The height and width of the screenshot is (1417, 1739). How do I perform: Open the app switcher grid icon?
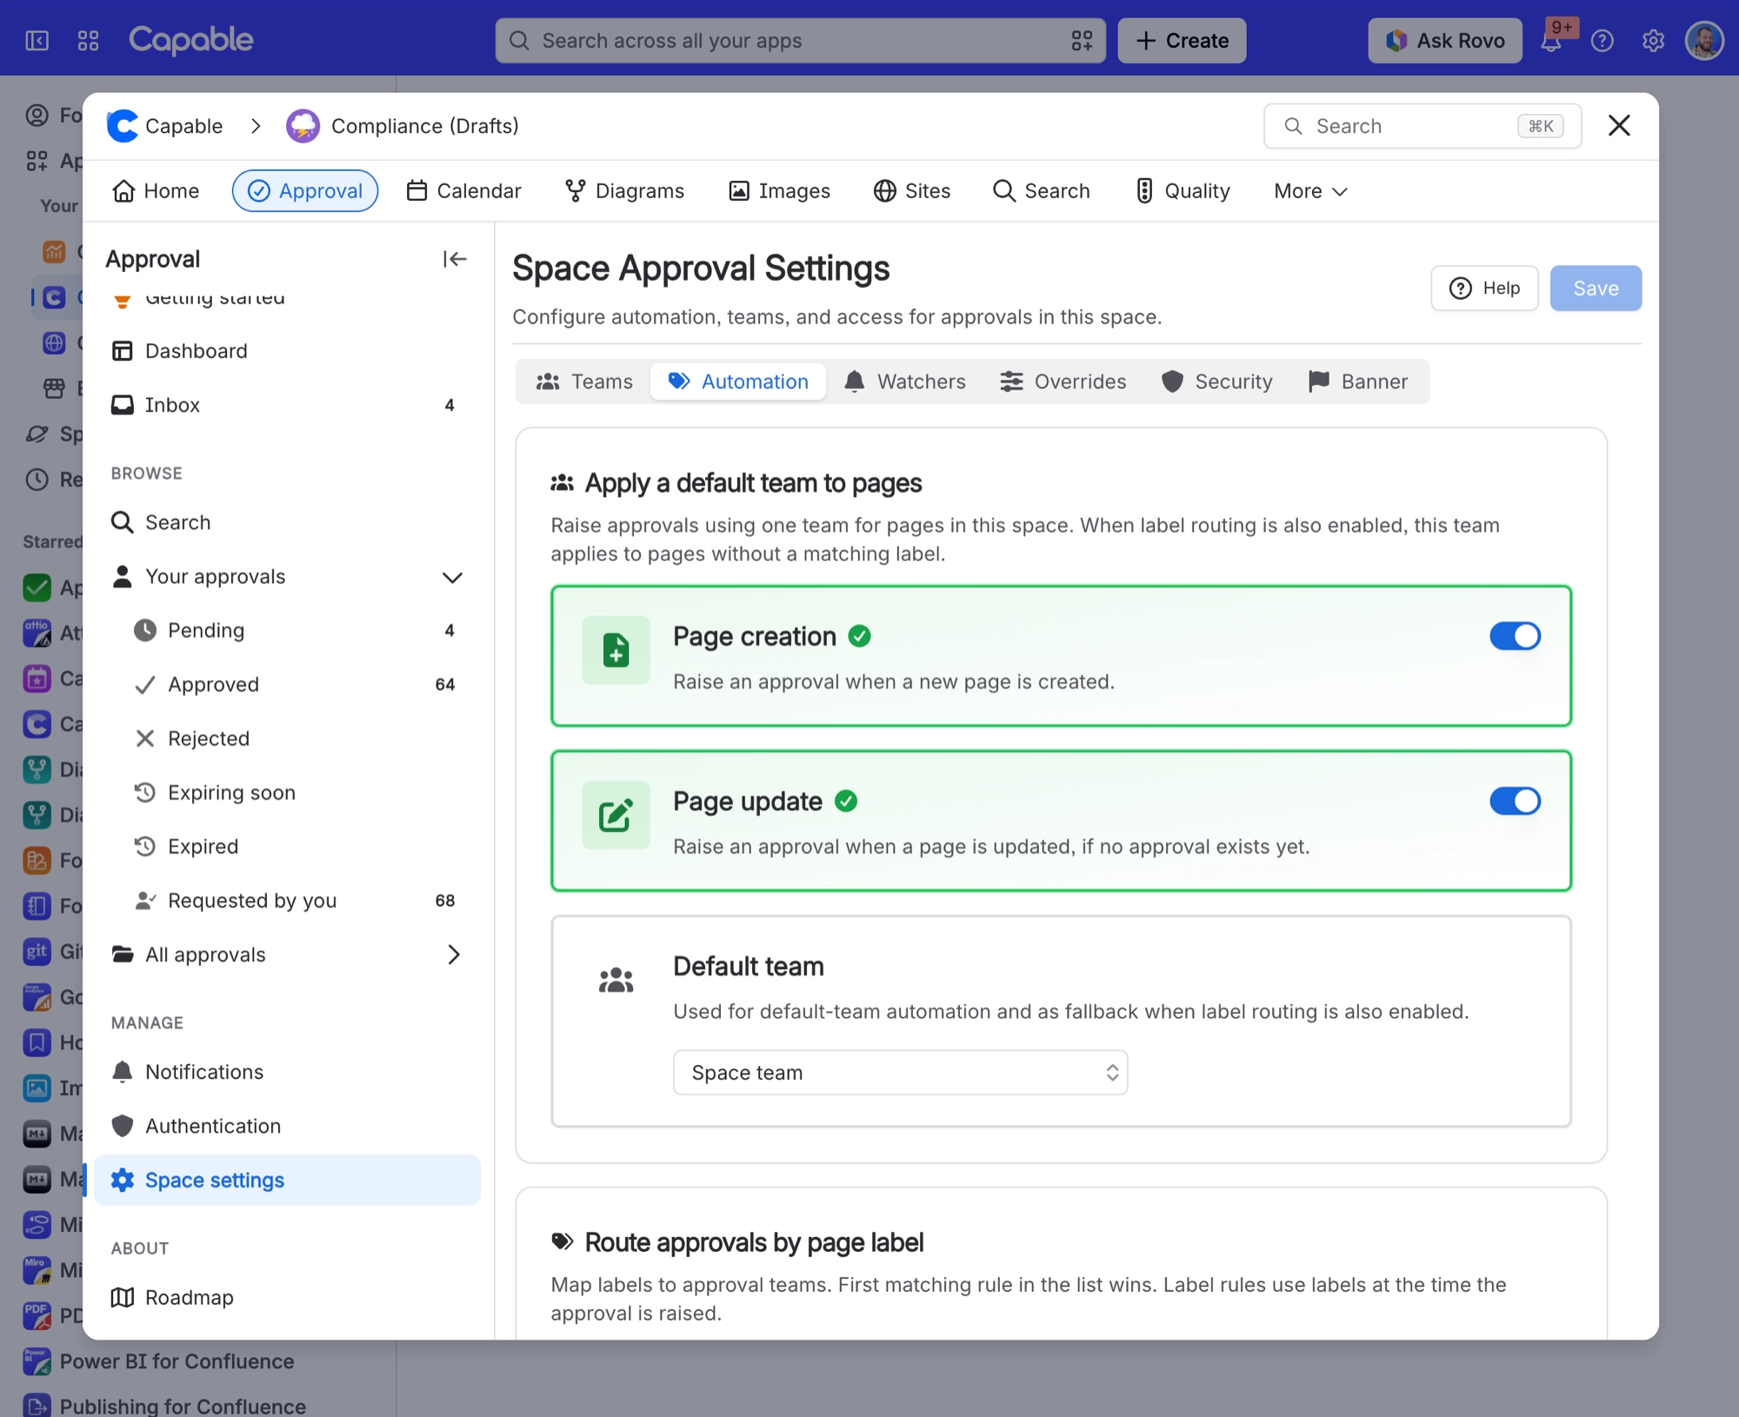[x=88, y=41]
